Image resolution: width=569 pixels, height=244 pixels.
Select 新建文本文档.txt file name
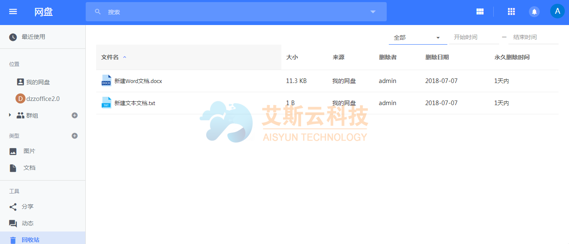135,103
